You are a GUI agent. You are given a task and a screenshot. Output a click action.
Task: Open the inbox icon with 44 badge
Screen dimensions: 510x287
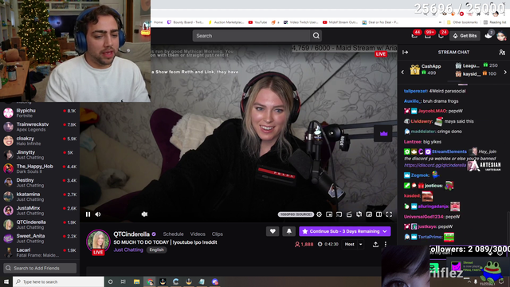pyautogui.click(x=414, y=35)
